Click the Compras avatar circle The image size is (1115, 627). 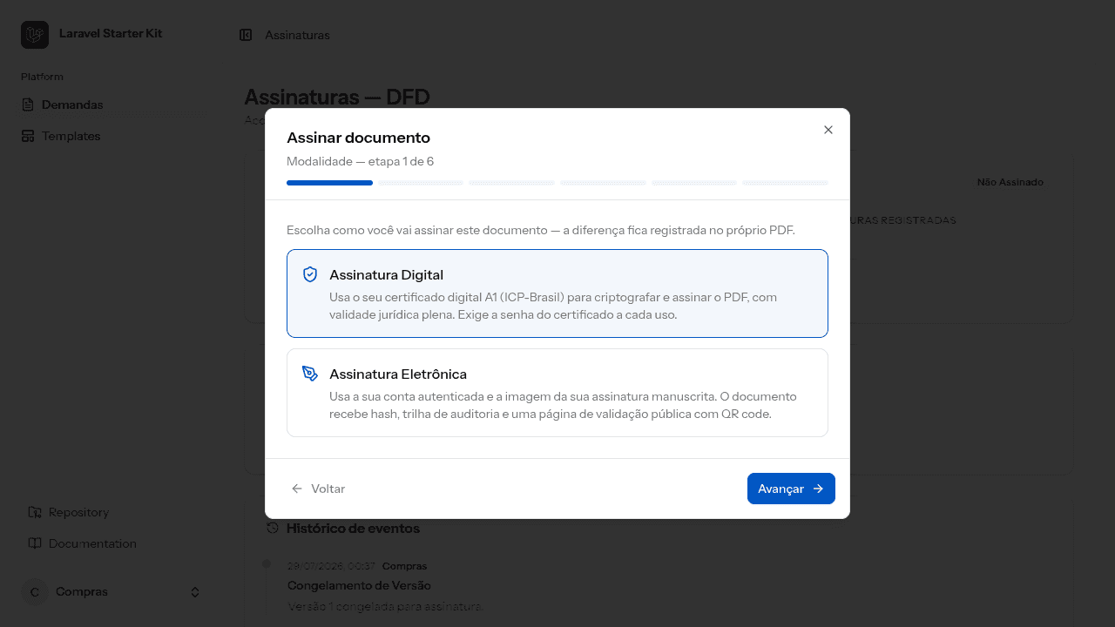click(35, 591)
